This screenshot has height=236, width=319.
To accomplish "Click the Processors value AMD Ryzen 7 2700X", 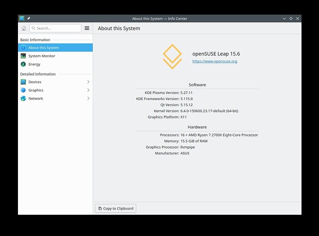I will 219,135.
